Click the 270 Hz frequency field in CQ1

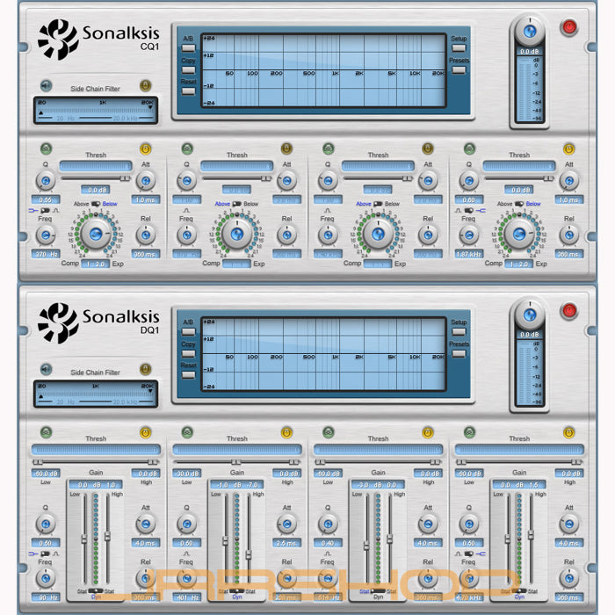tap(46, 254)
